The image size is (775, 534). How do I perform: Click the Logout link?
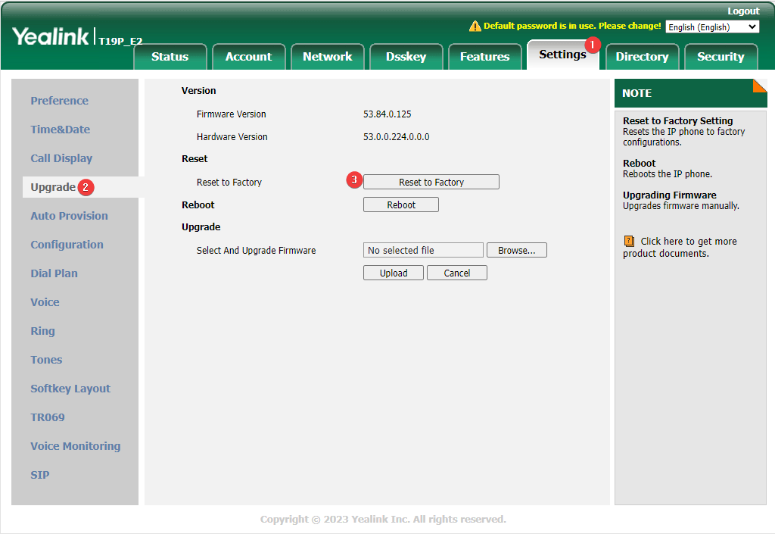click(742, 11)
